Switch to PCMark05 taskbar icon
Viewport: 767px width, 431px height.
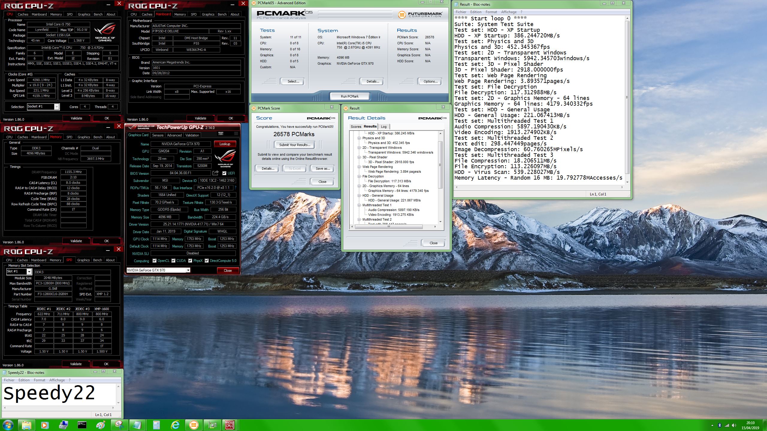click(194, 425)
